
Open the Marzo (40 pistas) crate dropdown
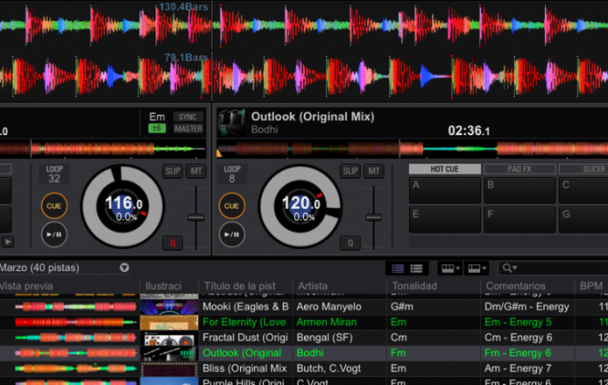(x=124, y=268)
